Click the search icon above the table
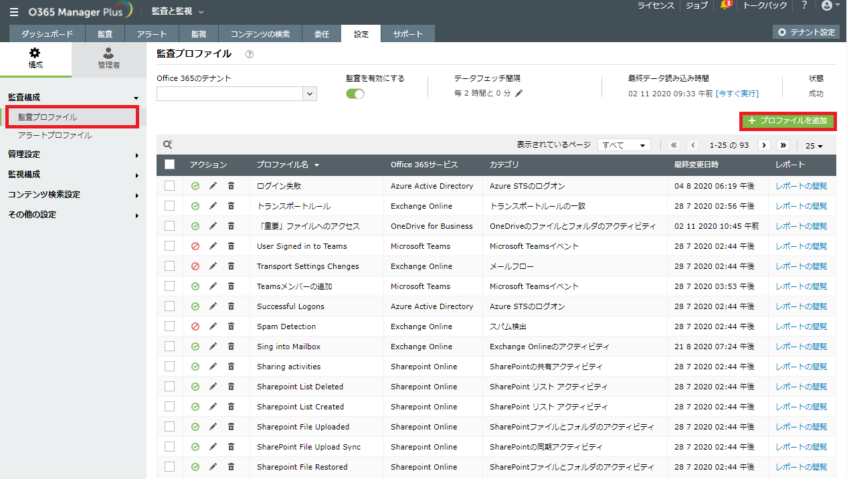This screenshot has height=479, width=847. (x=168, y=145)
